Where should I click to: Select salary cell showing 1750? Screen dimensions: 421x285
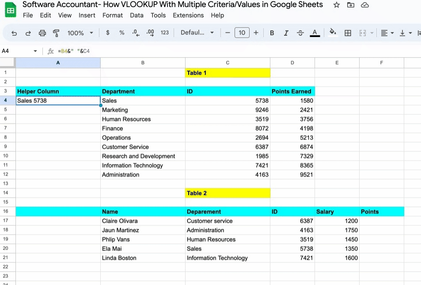click(x=337, y=230)
